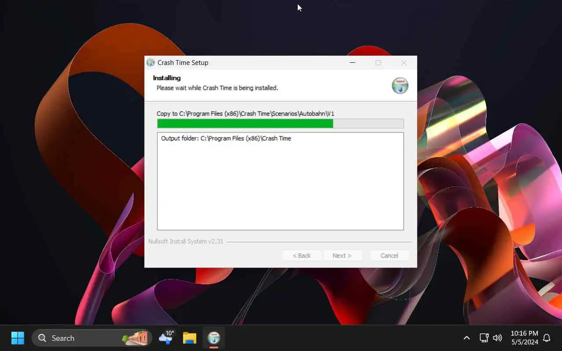The width and height of the screenshot is (562, 351).
Task: Click the "Output folder: C:\Program Files (x86)\Crash Time" line
Action: 226,138
